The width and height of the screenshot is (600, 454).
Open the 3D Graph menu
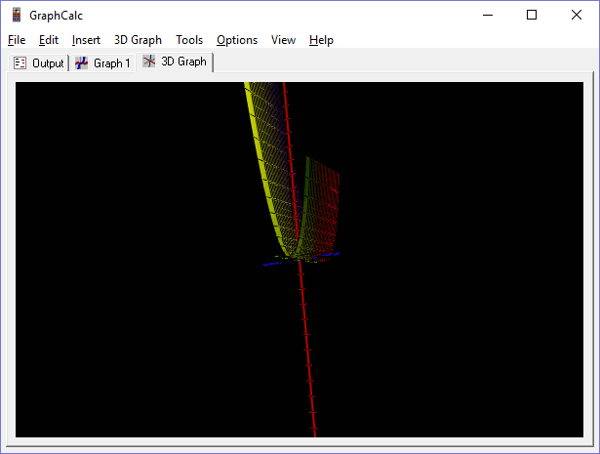(138, 40)
